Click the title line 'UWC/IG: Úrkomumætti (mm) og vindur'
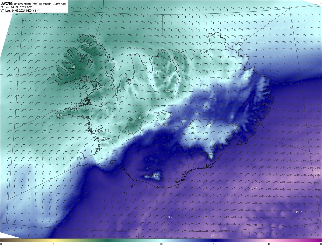Image resolution: width=322 pixels, height=246 pixels. coord(33,4)
